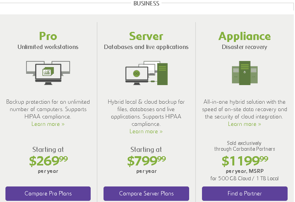Select the $799.99 Server price

click(146, 161)
